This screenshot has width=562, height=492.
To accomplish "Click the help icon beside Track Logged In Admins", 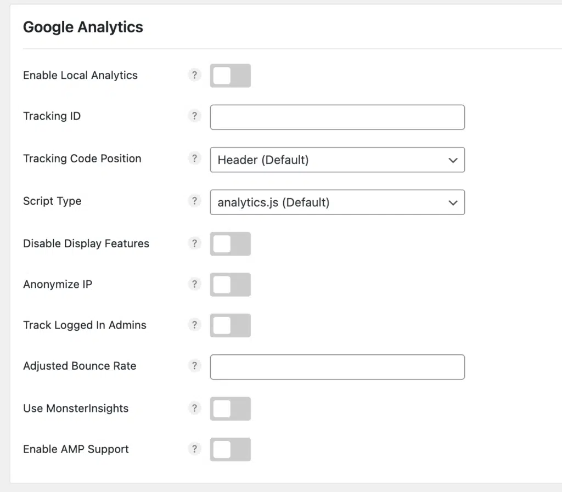I will (x=194, y=325).
